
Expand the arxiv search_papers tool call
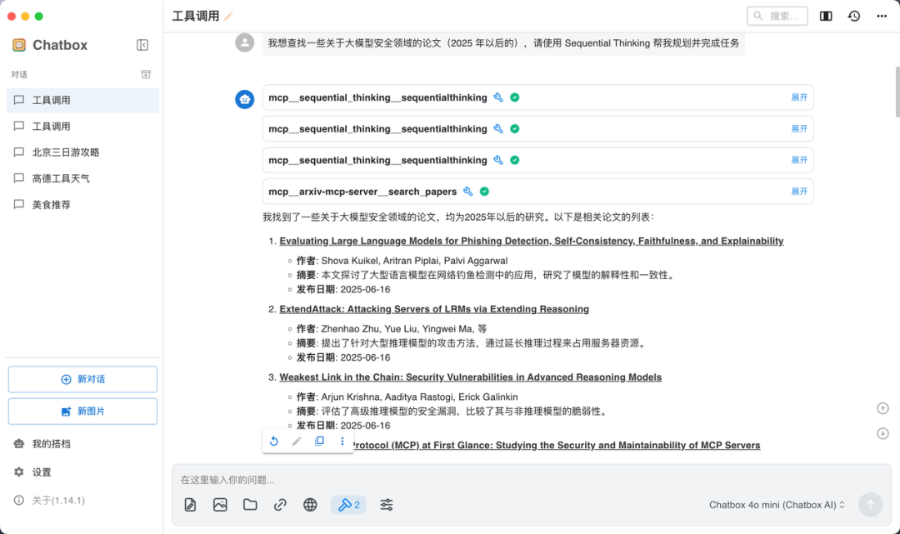click(x=799, y=191)
